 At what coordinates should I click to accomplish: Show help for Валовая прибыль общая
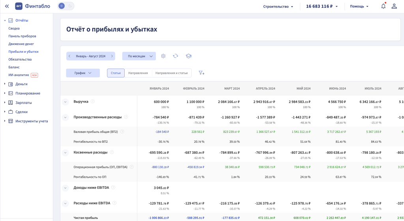click(122, 132)
